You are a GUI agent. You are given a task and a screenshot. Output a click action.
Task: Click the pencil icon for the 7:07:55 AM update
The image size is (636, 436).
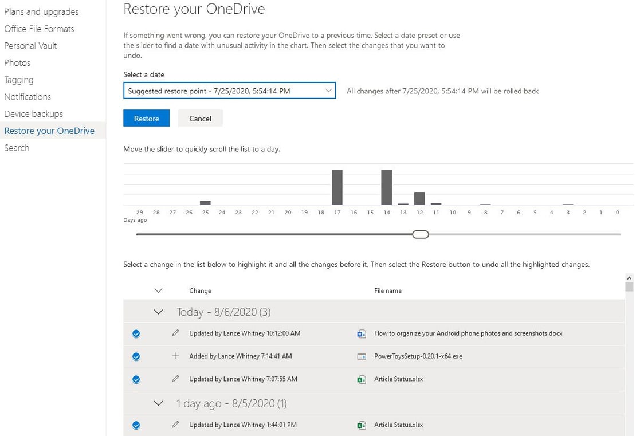(x=175, y=378)
